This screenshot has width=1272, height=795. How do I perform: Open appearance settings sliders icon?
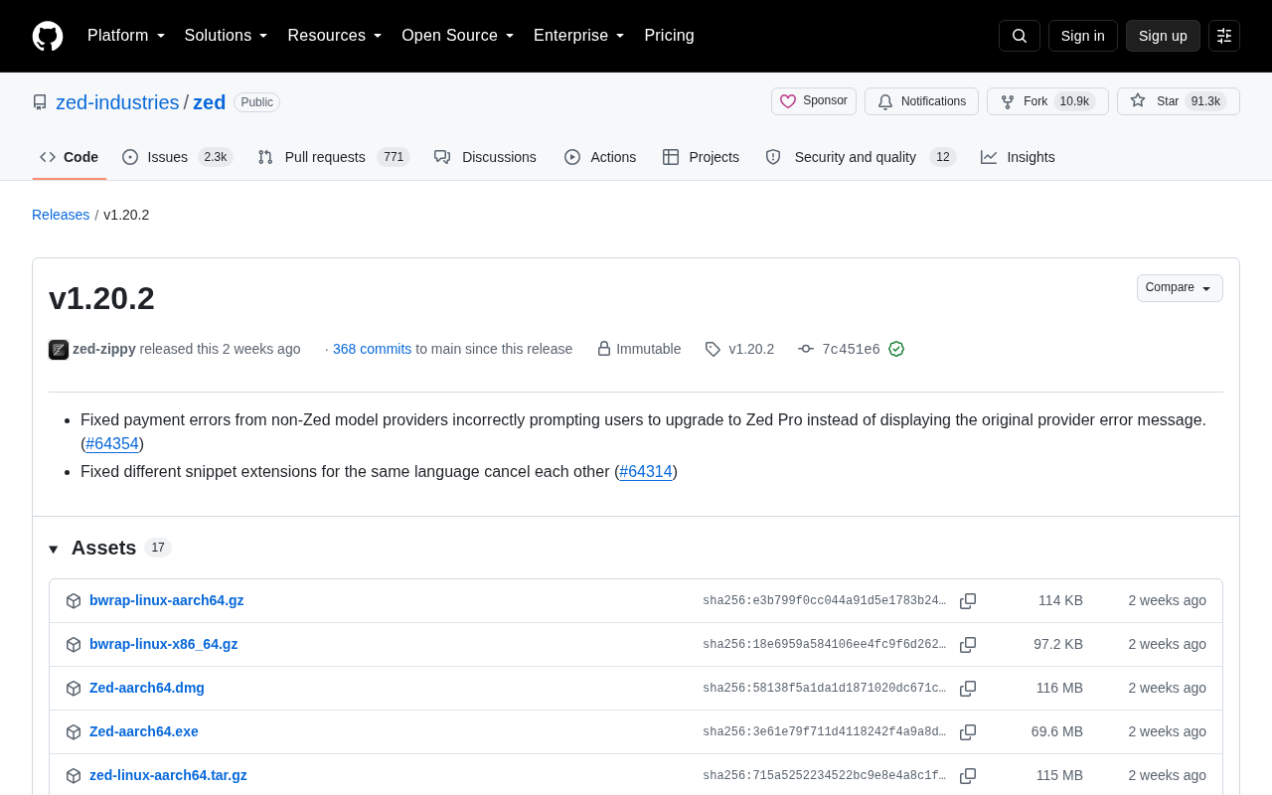[1224, 36]
